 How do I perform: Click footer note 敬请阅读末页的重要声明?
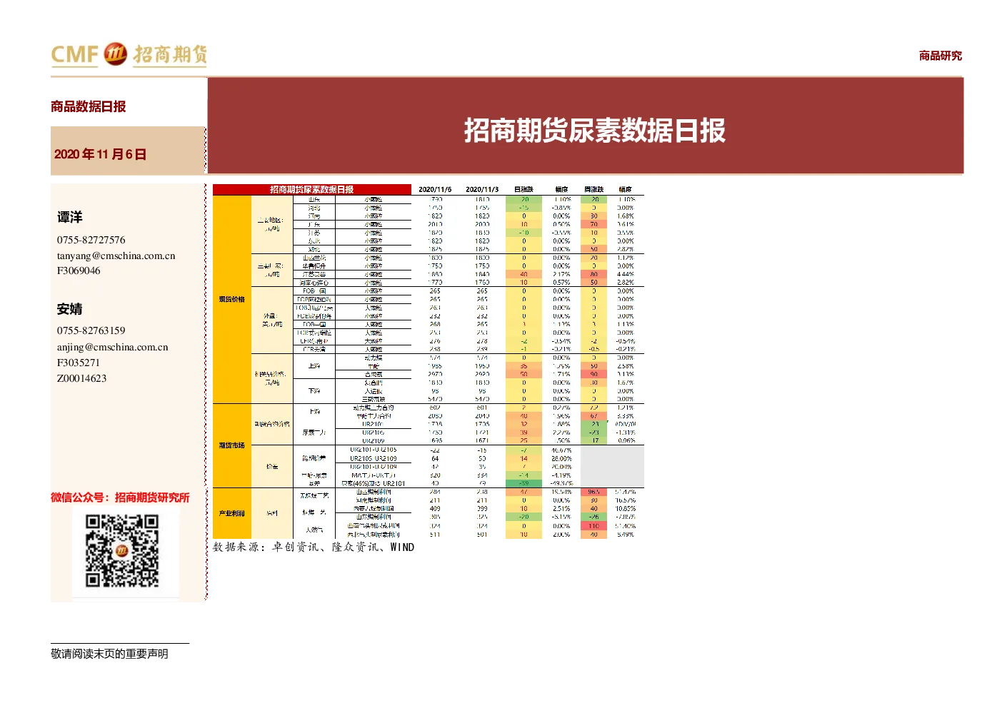(109, 654)
